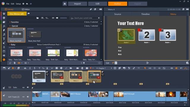The height and width of the screenshot is (107, 190).
Task: Open the Author tab
Action: [x=118, y=4]
